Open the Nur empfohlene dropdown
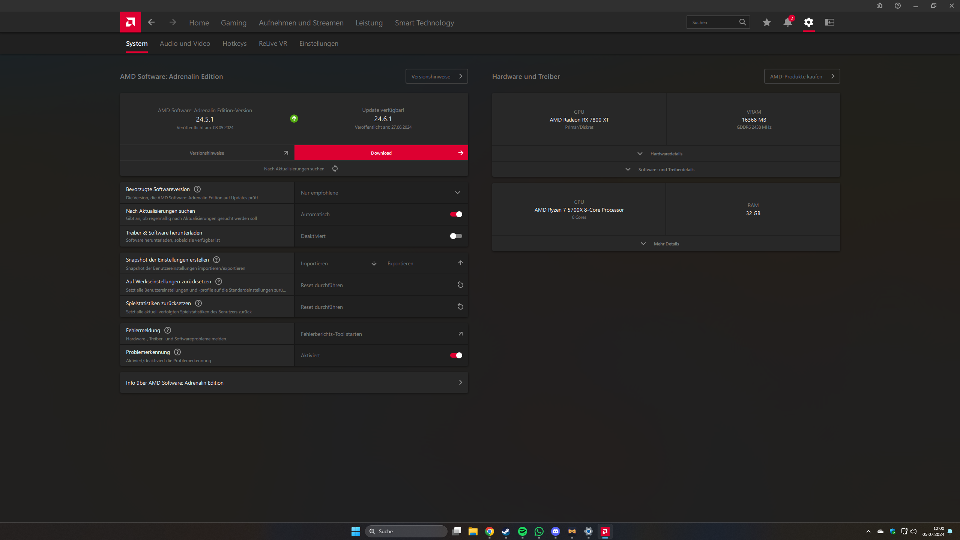960x540 pixels. coord(381,193)
